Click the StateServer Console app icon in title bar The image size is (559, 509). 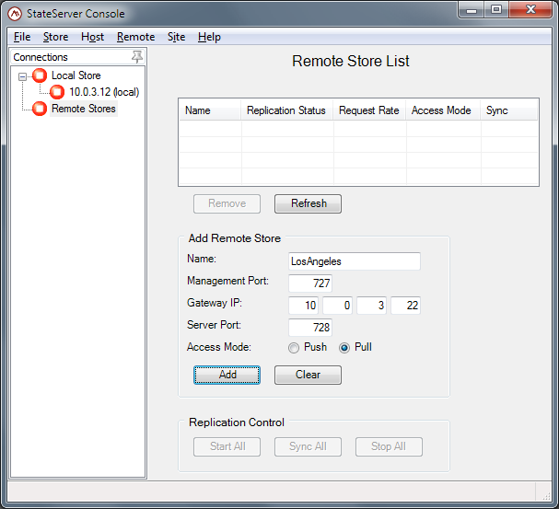click(15, 14)
